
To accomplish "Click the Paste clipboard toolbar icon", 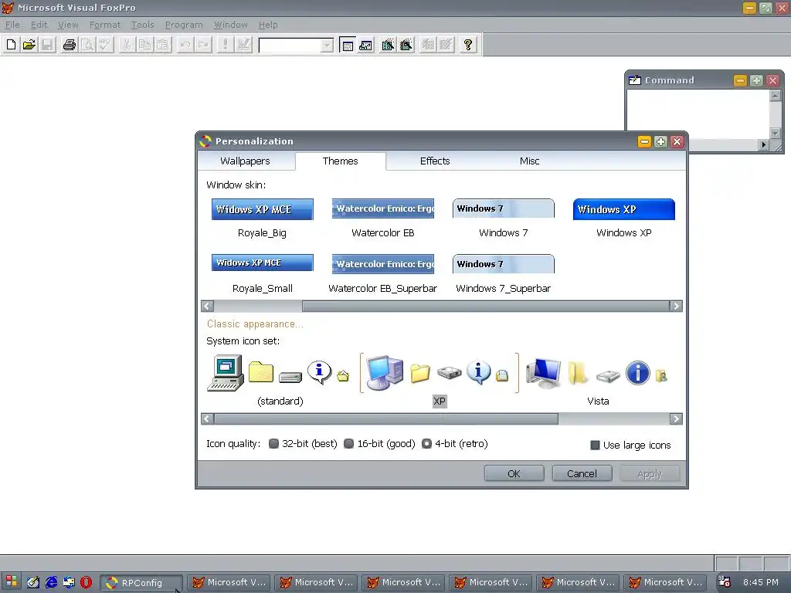I will pos(163,45).
